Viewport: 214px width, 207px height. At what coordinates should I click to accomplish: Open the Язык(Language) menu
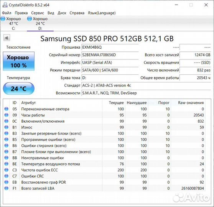pyautogui.click(x=102, y=13)
